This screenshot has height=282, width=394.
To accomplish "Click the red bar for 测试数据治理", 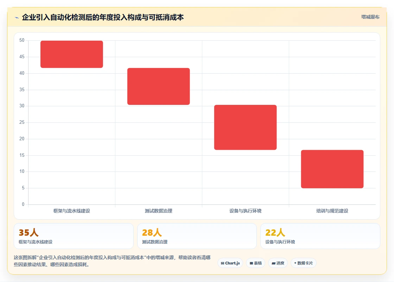I will (159, 86).
